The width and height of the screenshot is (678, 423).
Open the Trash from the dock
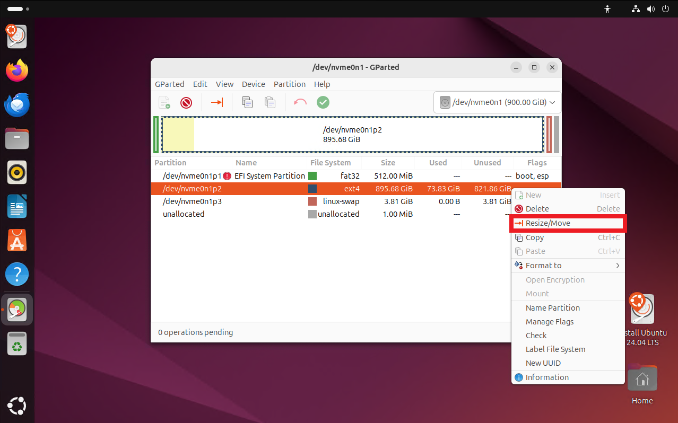pos(17,343)
